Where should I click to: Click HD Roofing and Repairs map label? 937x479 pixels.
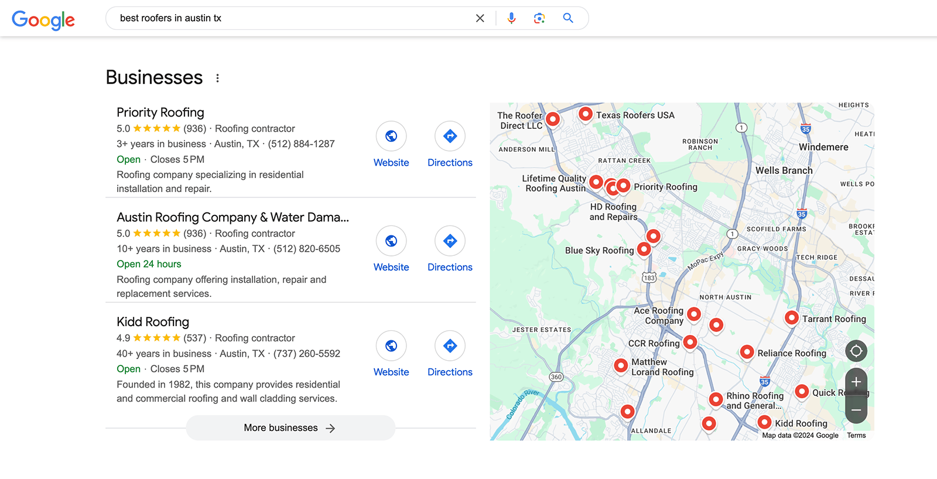pos(613,212)
